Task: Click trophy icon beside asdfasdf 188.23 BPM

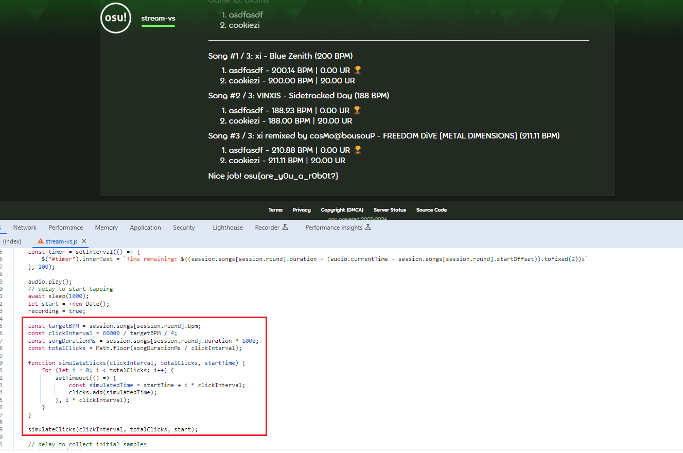Action: [x=357, y=110]
